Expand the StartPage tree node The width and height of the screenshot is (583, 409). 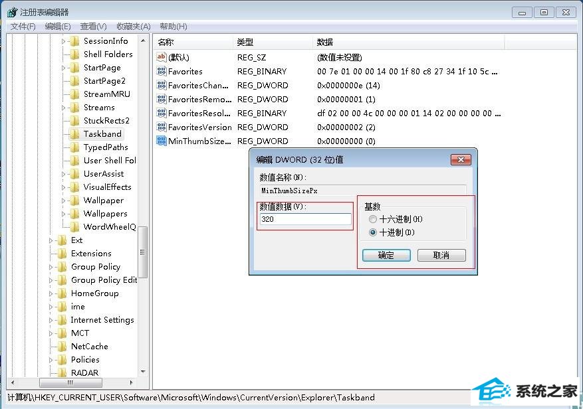point(63,68)
